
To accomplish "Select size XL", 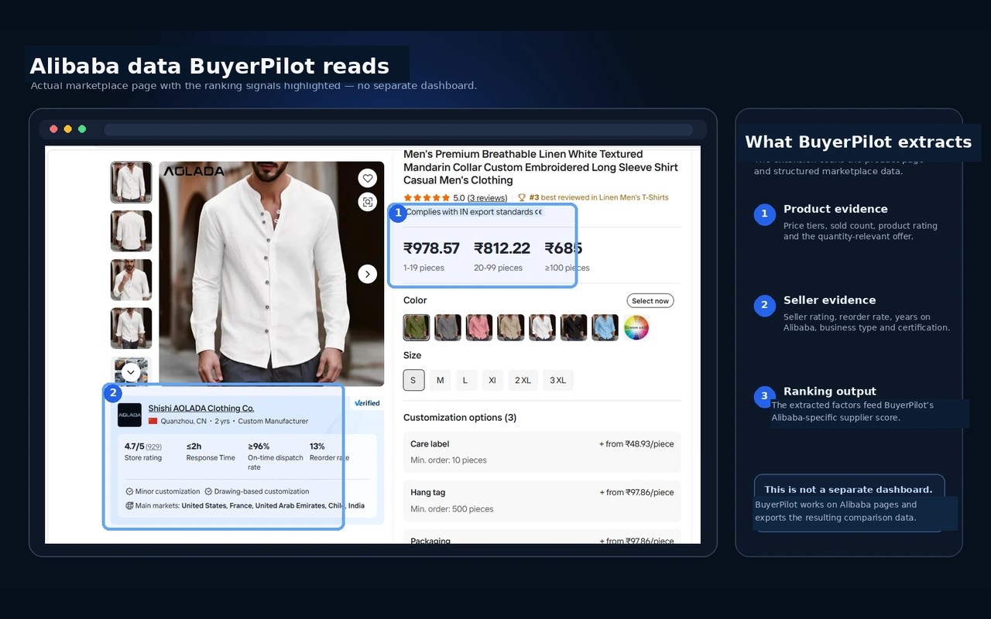I will click(x=492, y=380).
